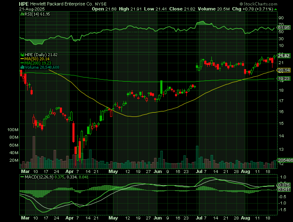Click the green up-arrow beside the Chg value
Screen dimensions: 293x222
pos(276,9)
